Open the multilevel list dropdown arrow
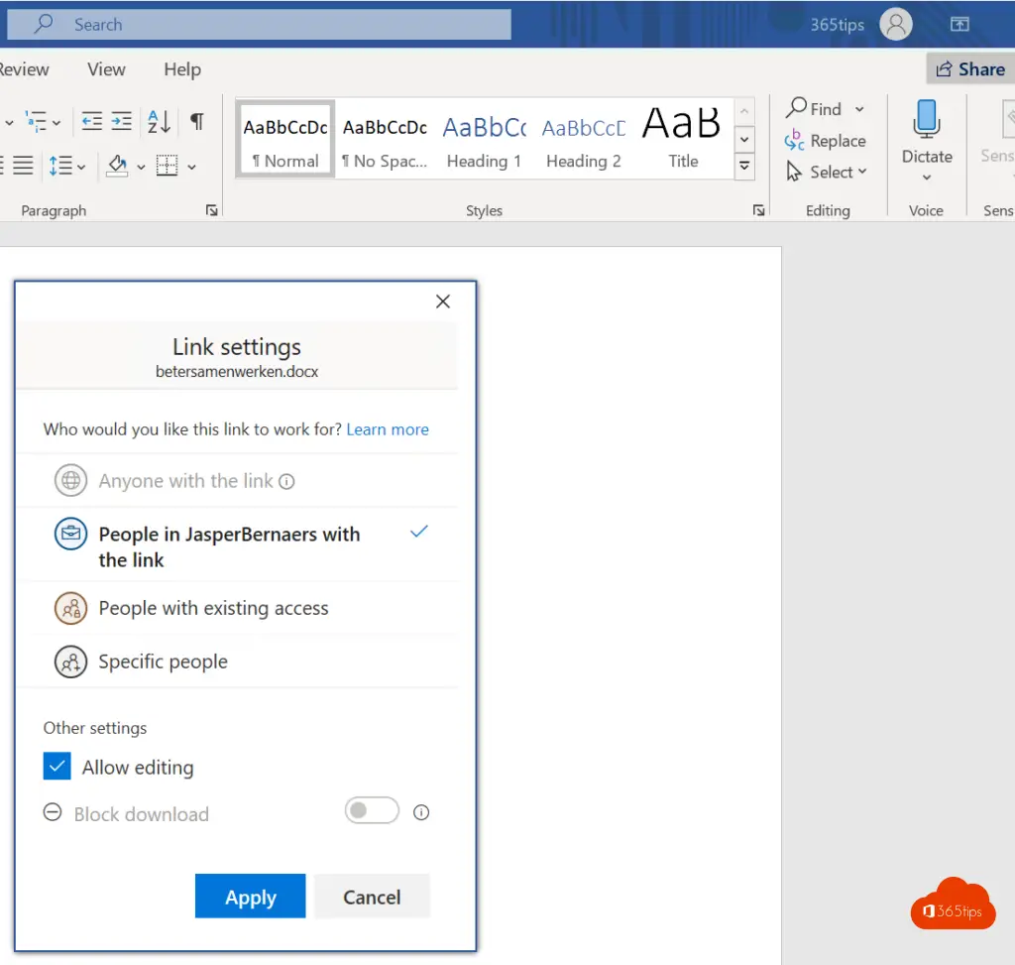The width and height of the screenshot is (1015, 965). 56,122
